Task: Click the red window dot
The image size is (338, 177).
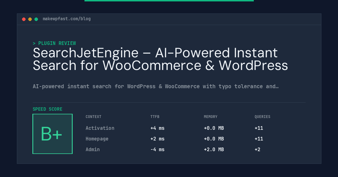Action: tap(24, 19)
